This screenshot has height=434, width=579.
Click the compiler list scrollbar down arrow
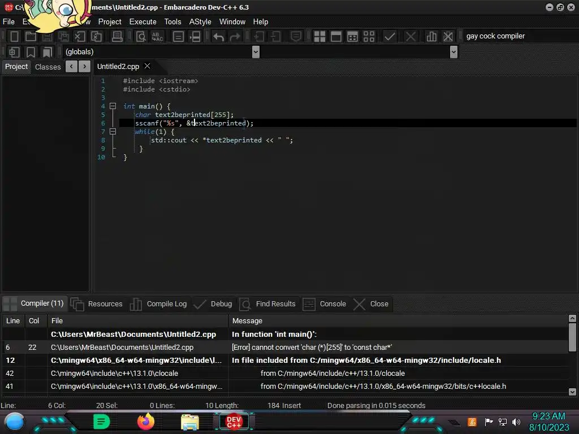(x=572, y=392)
